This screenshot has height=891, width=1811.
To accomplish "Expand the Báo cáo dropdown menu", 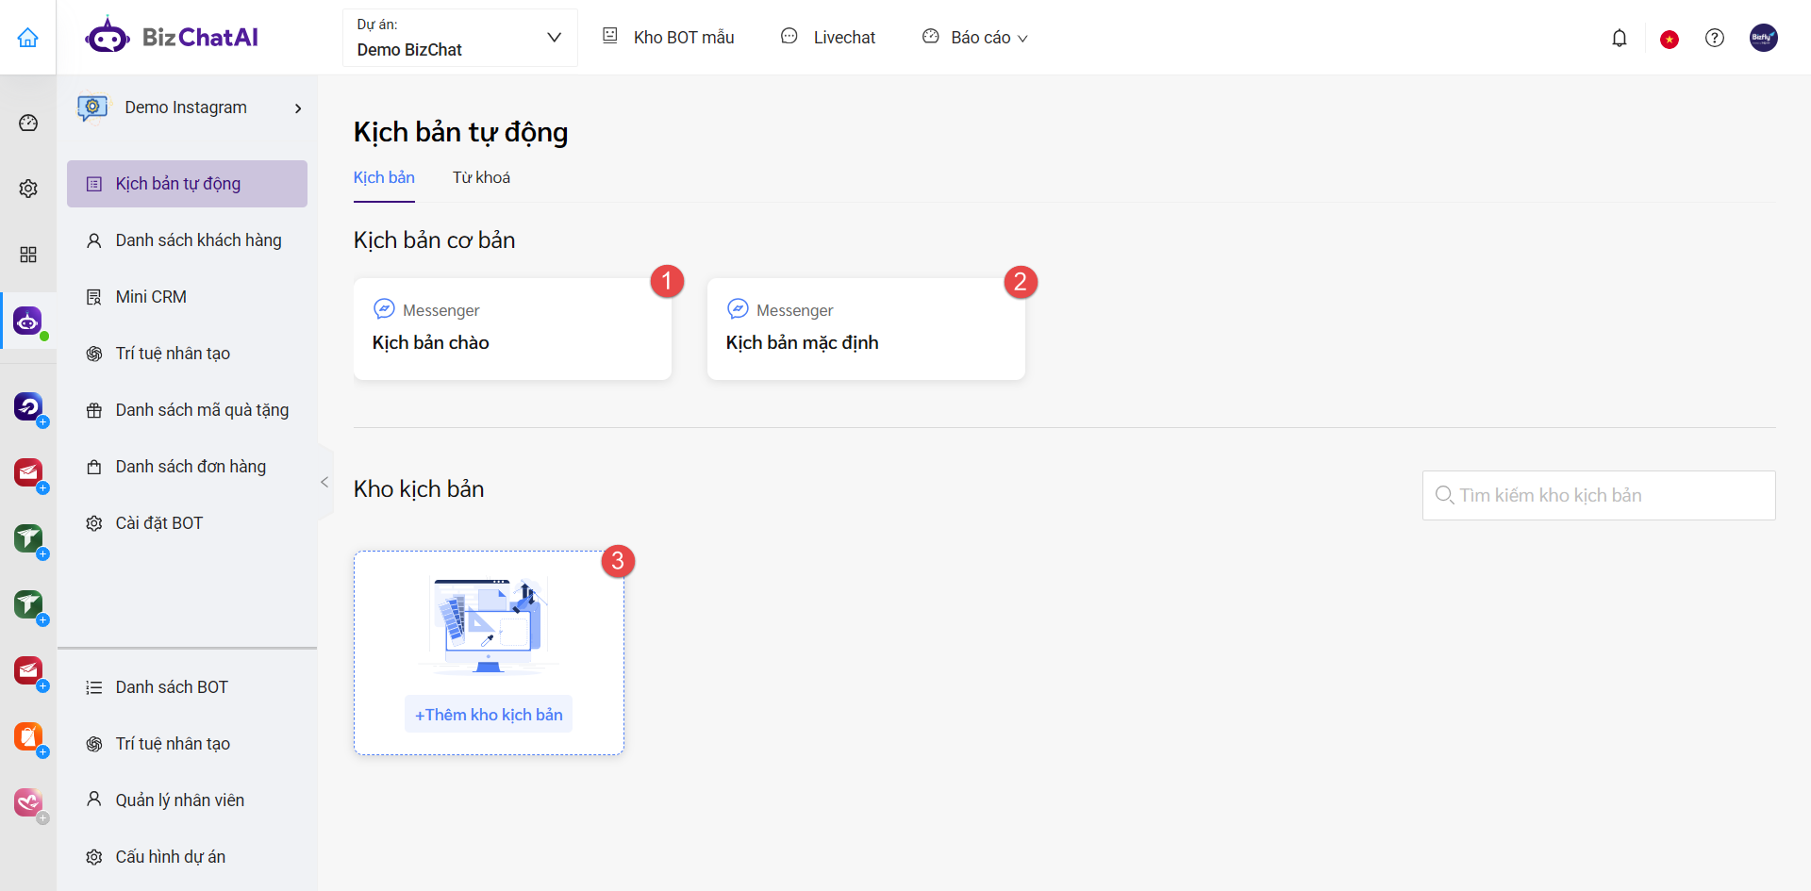I will click(x=975, y=38).
